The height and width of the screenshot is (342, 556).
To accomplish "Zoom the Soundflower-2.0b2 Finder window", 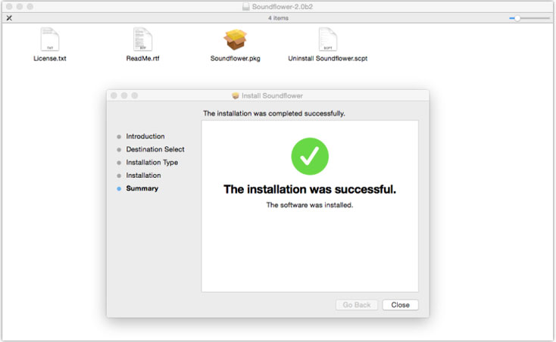I will [x=30, y=7].
